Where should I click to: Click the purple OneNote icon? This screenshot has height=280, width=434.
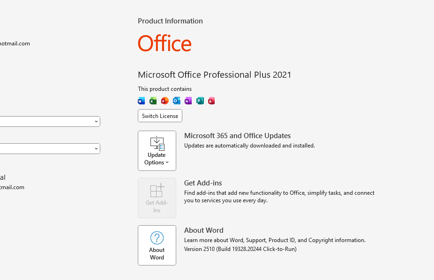click(188, 101)
